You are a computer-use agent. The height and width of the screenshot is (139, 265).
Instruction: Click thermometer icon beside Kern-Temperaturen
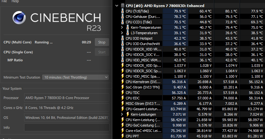pyautogui.click(x=128, y=27)
